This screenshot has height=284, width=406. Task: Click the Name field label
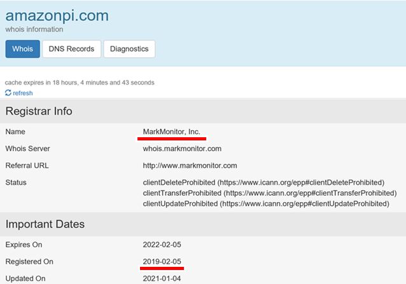(x=15, y=132)
